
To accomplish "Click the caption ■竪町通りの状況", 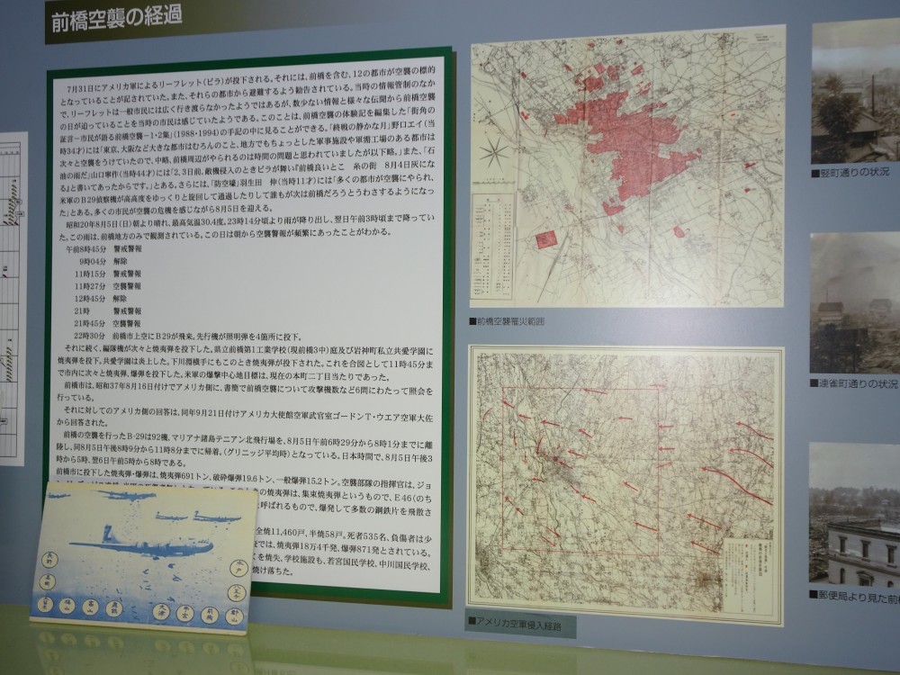I will [x=850, y=172].
